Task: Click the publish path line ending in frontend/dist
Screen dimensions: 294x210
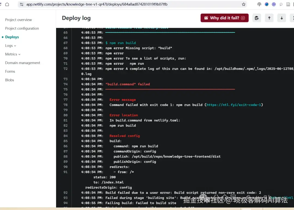Action: (167, 156)
